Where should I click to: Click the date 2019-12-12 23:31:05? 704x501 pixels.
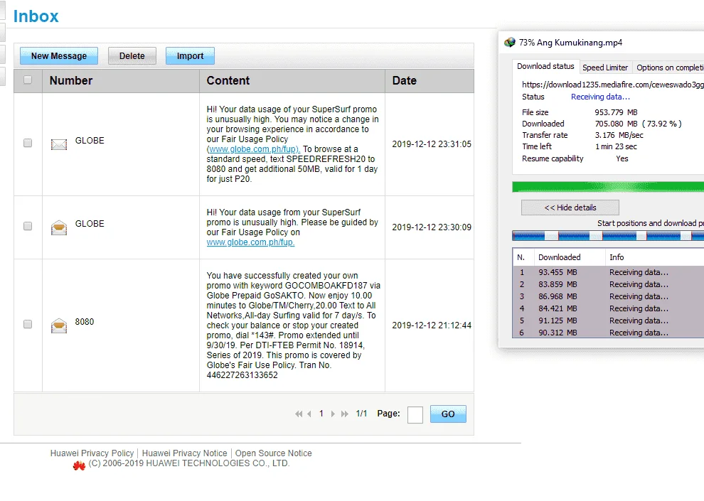point(432,144)
